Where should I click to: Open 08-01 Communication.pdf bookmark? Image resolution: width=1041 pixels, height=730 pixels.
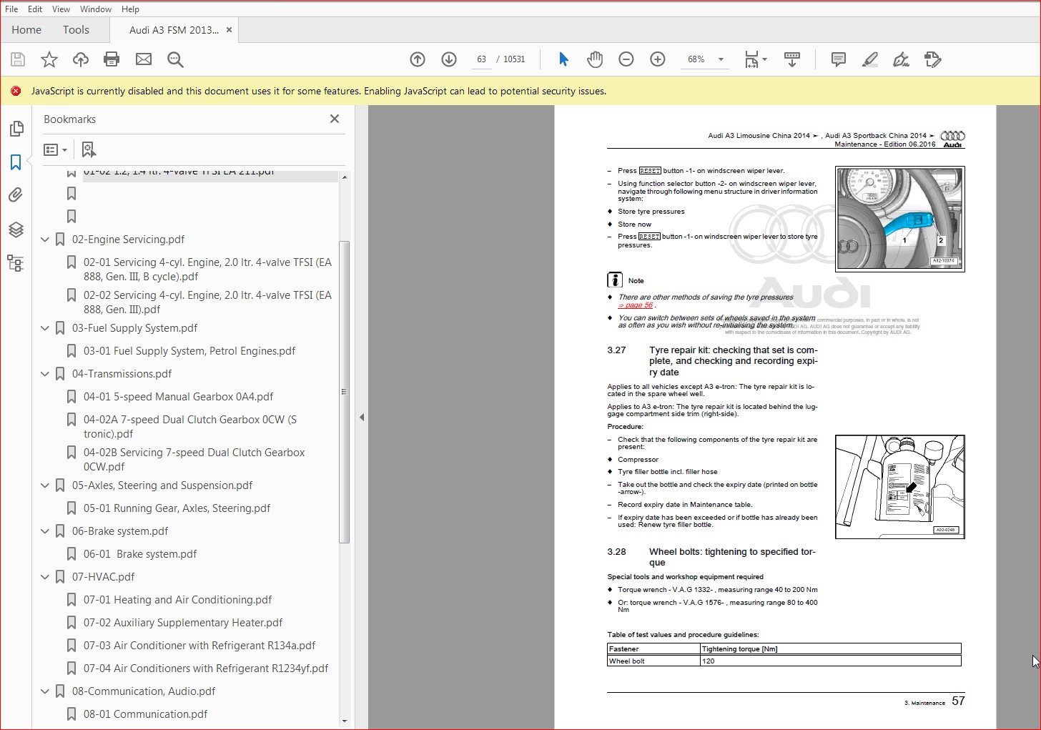(145, 714)
